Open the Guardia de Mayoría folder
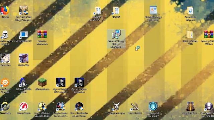The image size is (214, 120). [x=190, y=11]
